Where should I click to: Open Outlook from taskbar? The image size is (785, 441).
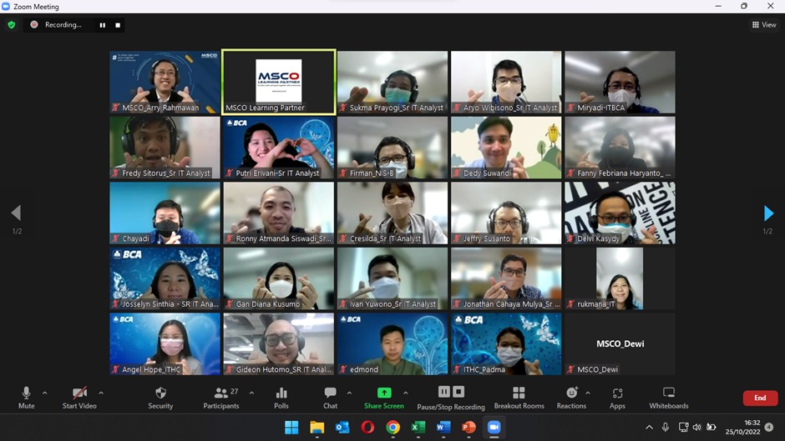342,428
